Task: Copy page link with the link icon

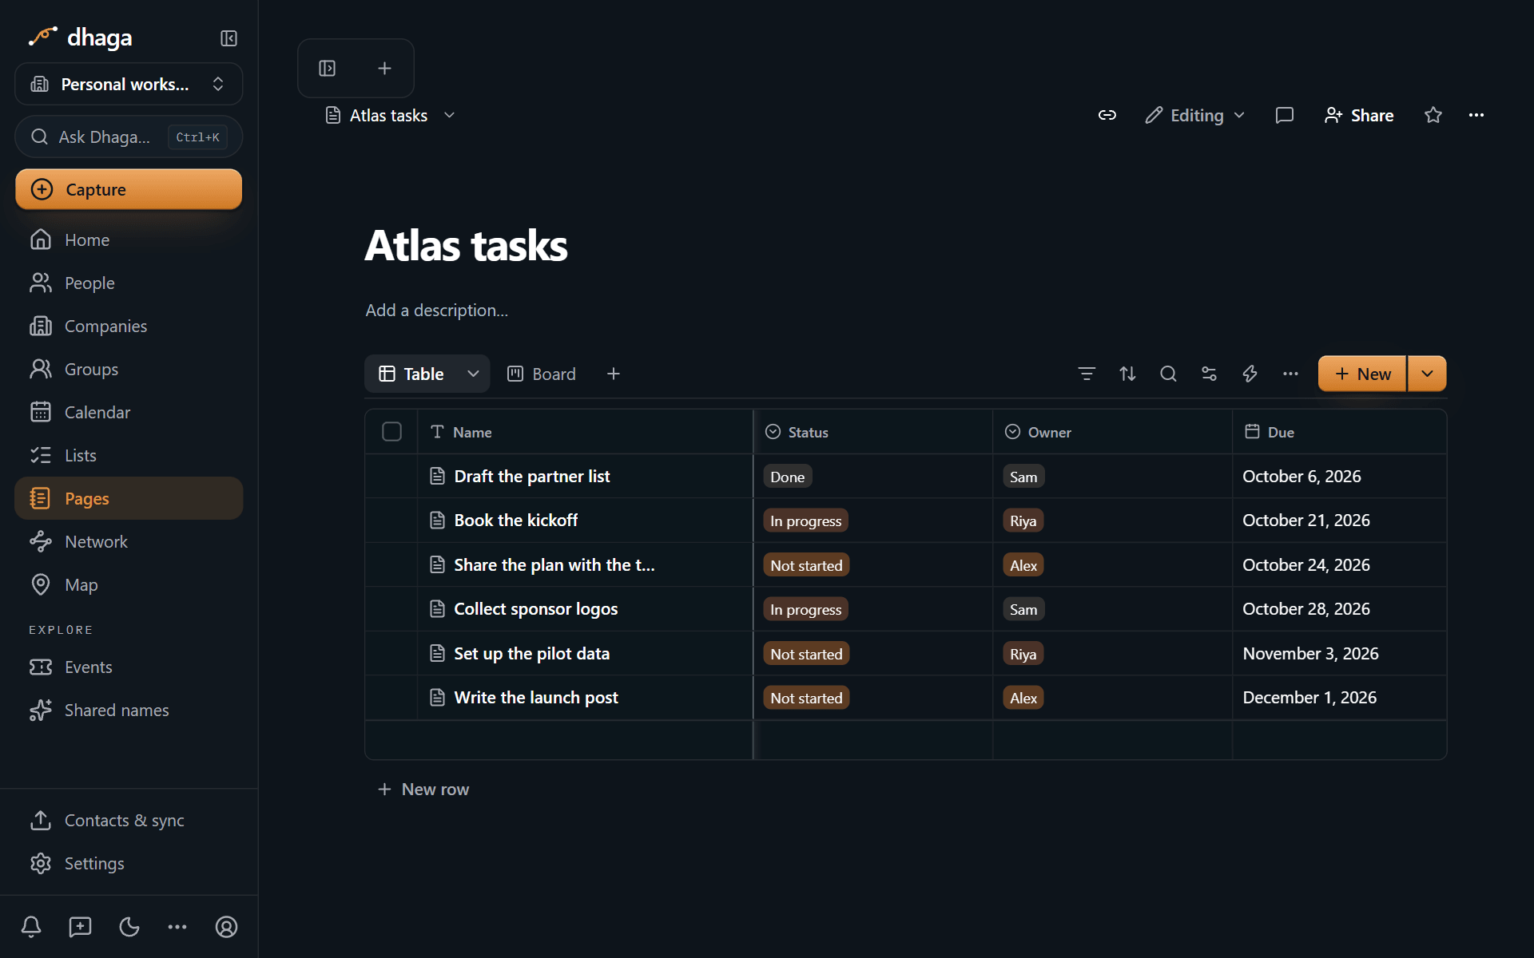Action: coord(1107,115)
